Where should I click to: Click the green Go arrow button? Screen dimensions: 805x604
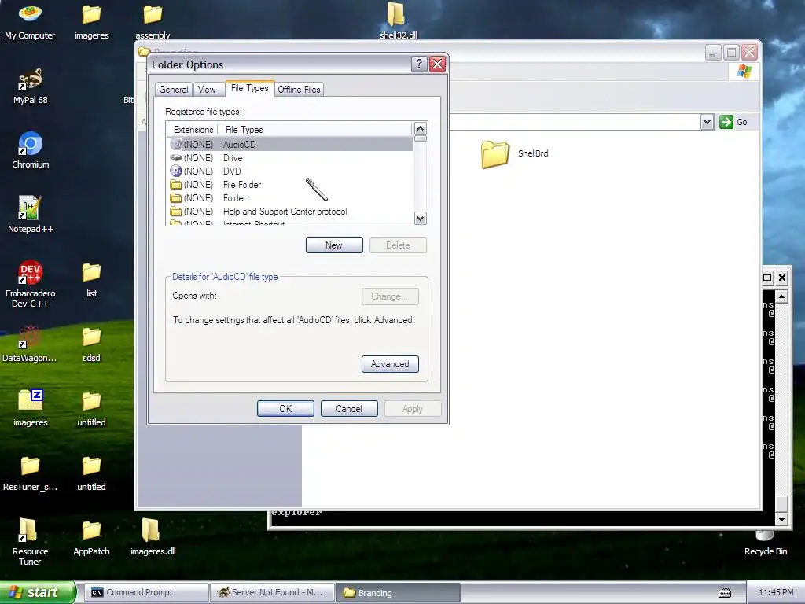[x=726, y=122]
